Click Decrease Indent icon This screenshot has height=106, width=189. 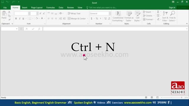pos(61,19)
